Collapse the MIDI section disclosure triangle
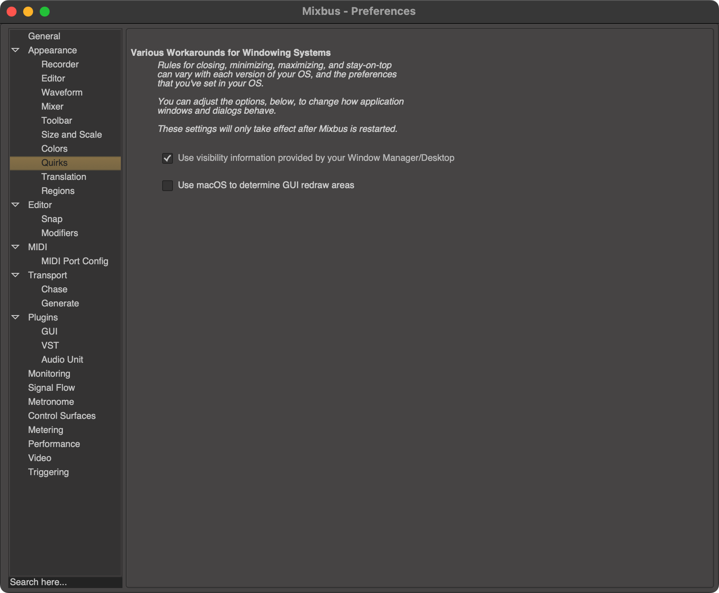Screen dimensions: 719x593 pyautogui.click(x=16, y=247)
